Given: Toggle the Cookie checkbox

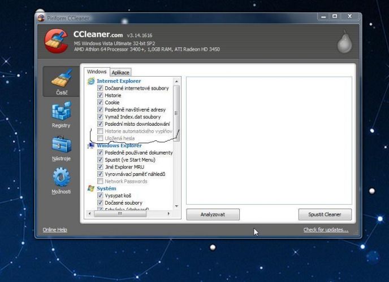Looking at the screenshot, I should click(100, 103).
